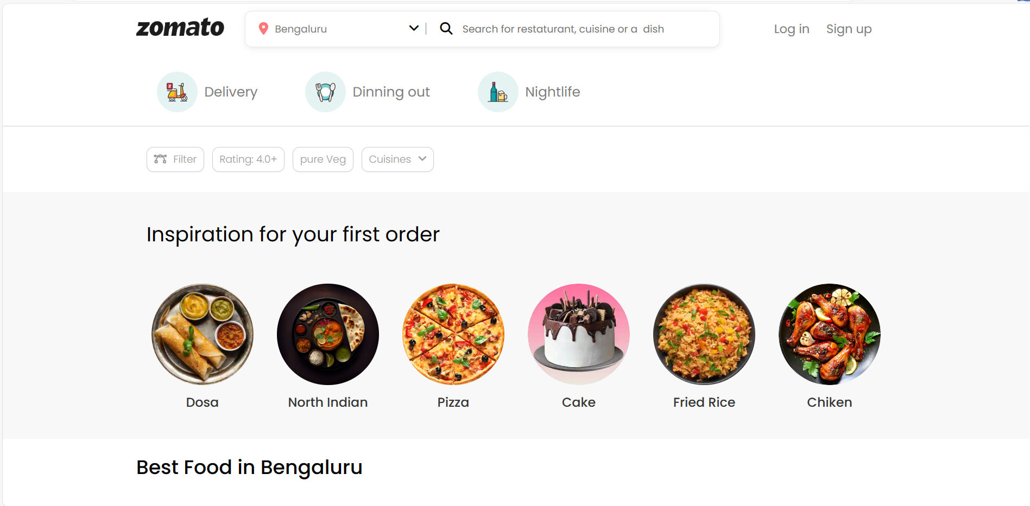The image size is (1030, 506).
Task: Enable the Rating: 4.0+ filter
Action: (248, 159)
